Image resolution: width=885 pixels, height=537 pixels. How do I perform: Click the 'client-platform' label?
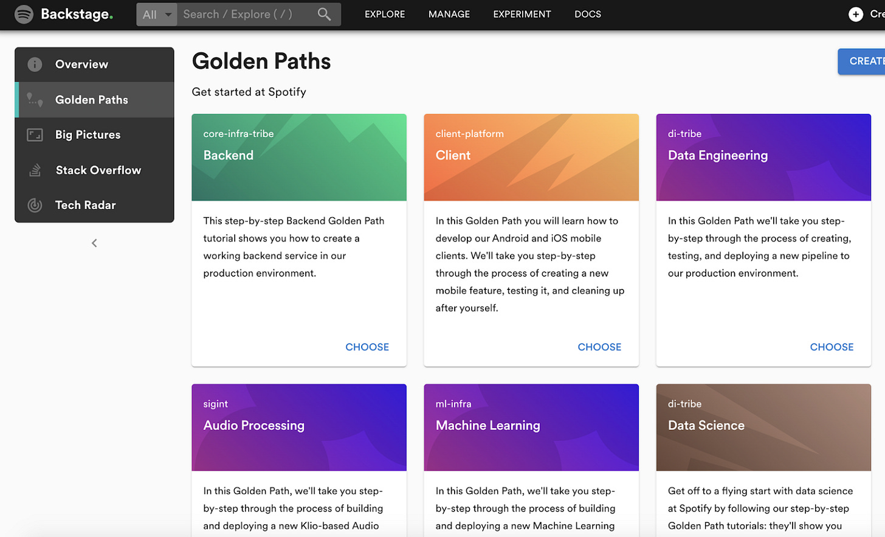(x=469, y=134)
